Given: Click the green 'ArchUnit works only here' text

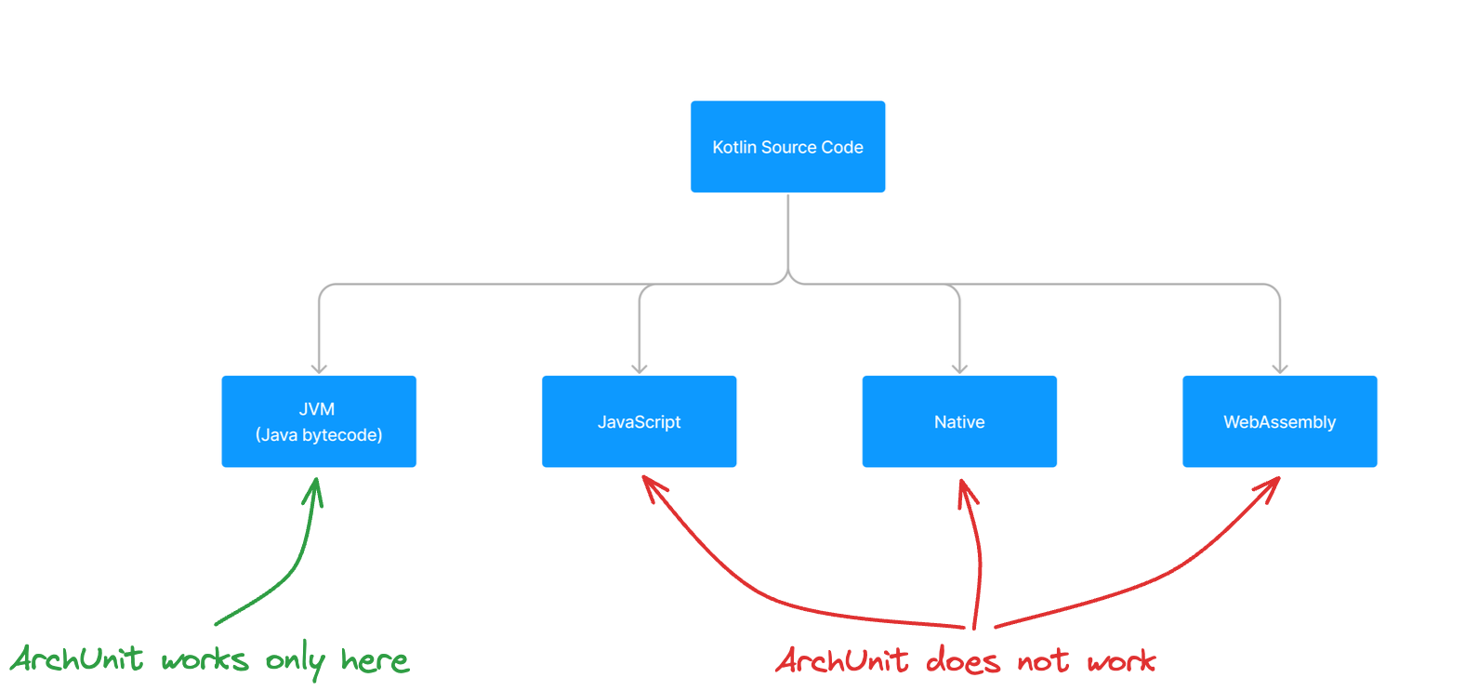Looking at the screenshot, I should pos(209,660).
